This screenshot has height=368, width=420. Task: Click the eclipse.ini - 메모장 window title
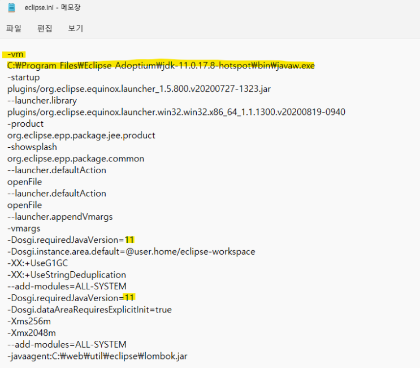coord(53,7)
